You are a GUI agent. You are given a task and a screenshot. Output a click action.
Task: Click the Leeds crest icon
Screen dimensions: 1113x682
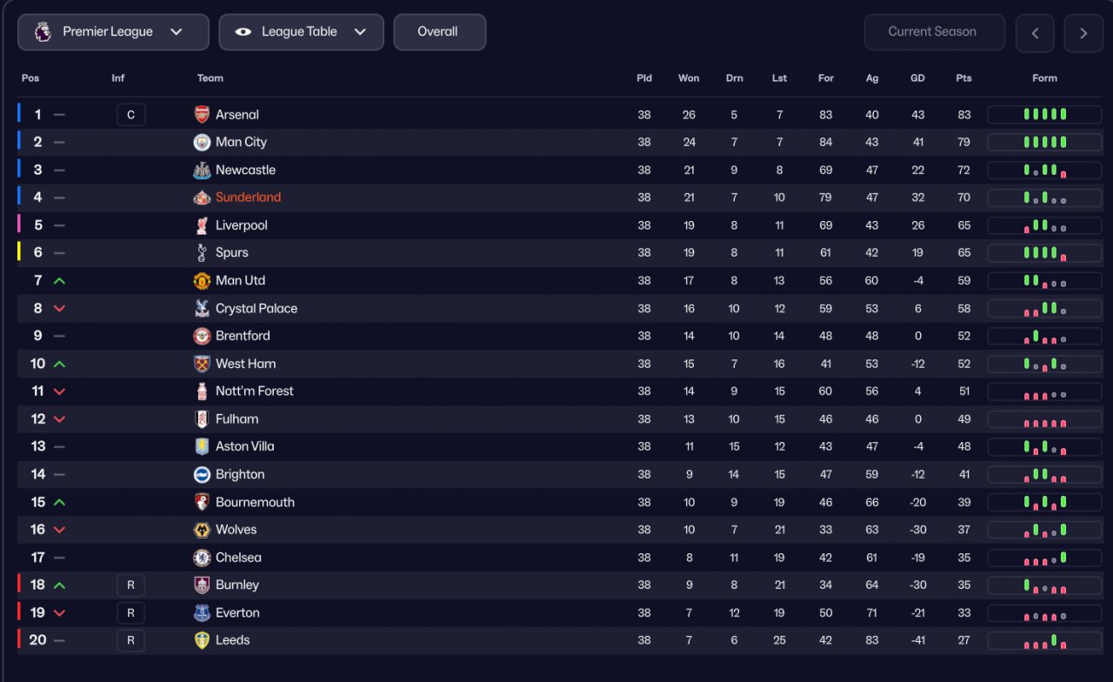coord(202,640)
